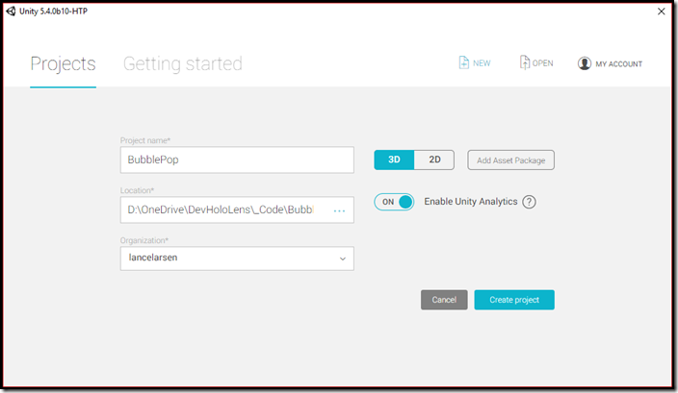Viewport: 678px width, 393px height.
Task: Select the 2D project mode
Action: (x=434, y=160)
